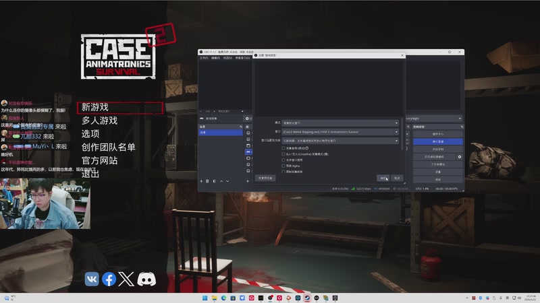This screenshot has width=540, height=303.
Task: Open the volume icon in the system tray
Action: 519,298
